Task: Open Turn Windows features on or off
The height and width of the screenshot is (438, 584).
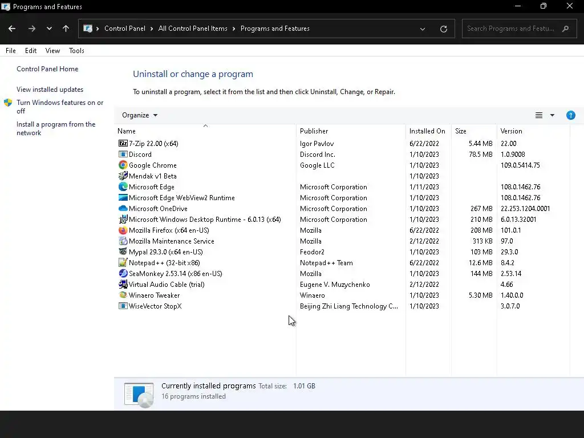Action: pyautogui.click(x=60, y=107)
